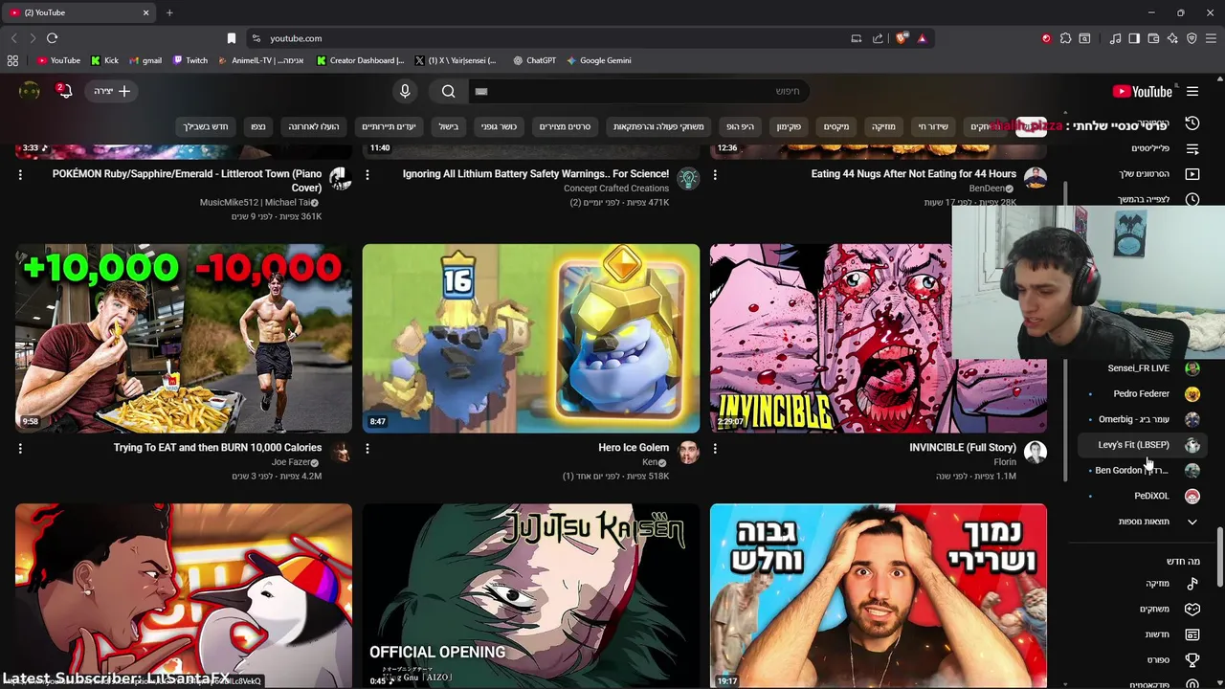Select the סרטים מצוירים filter chip
1225x689 pixels.
[565, 126]
